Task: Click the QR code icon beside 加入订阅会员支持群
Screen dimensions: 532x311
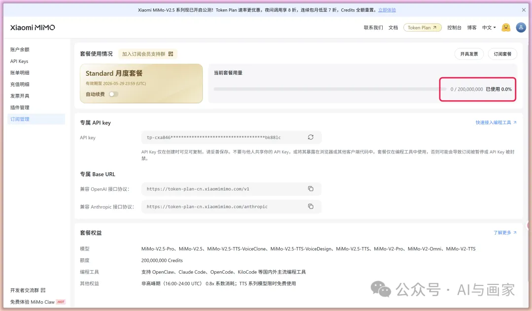Action: [x=170, y=54]
